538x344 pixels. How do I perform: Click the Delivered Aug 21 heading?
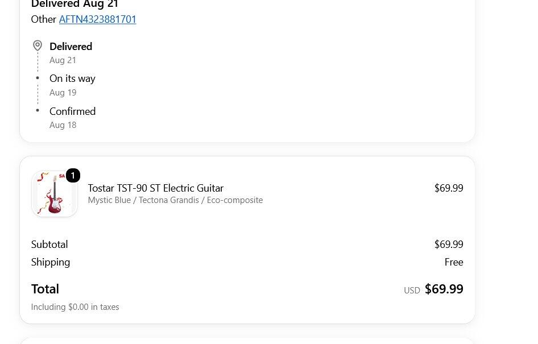(x=75, y=4)
